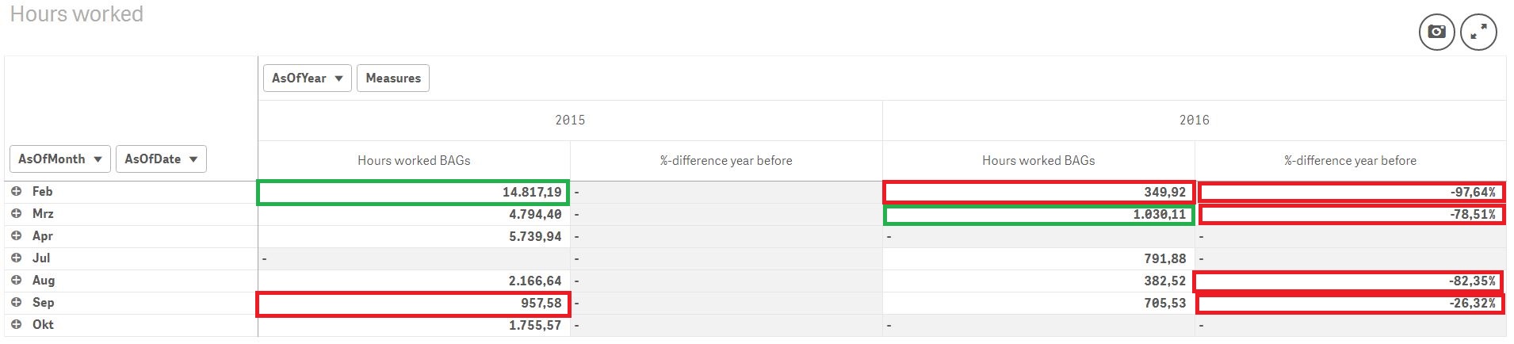Click the Hours worked chart title
1514x344 pixels.
[77, 14]
